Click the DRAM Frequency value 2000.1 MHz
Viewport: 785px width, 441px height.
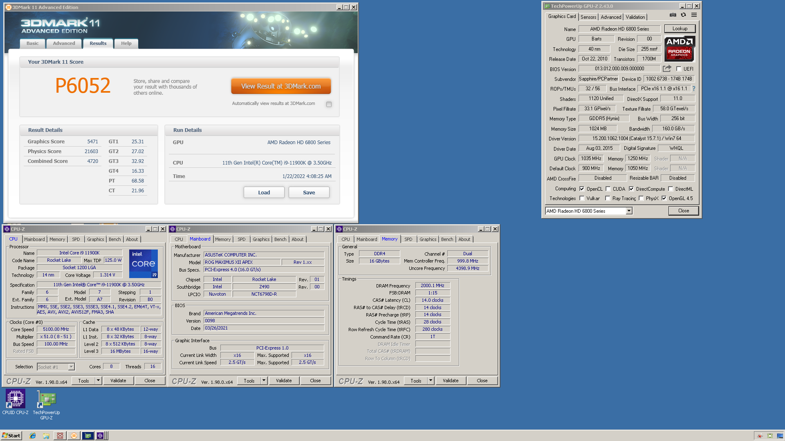coord(432,285)
